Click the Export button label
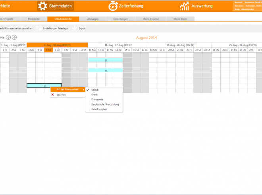 (82, 29)
